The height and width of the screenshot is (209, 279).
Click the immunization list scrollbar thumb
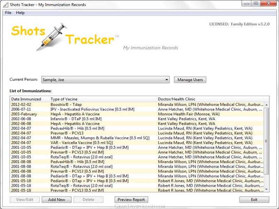pos(266,141)
